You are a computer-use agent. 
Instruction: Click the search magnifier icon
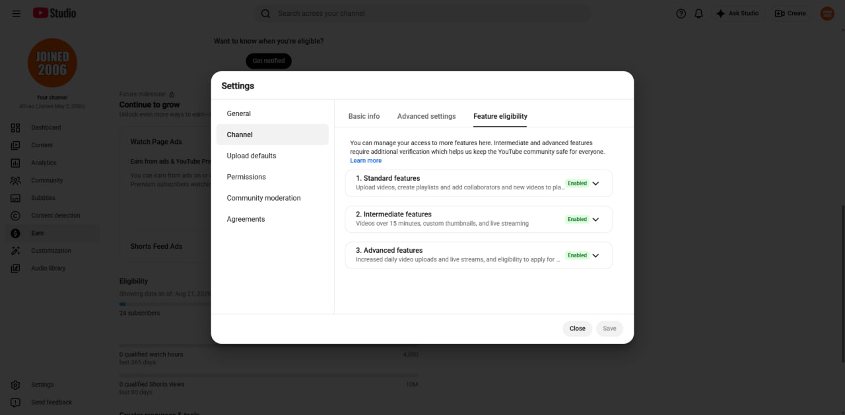coord(265,13)
